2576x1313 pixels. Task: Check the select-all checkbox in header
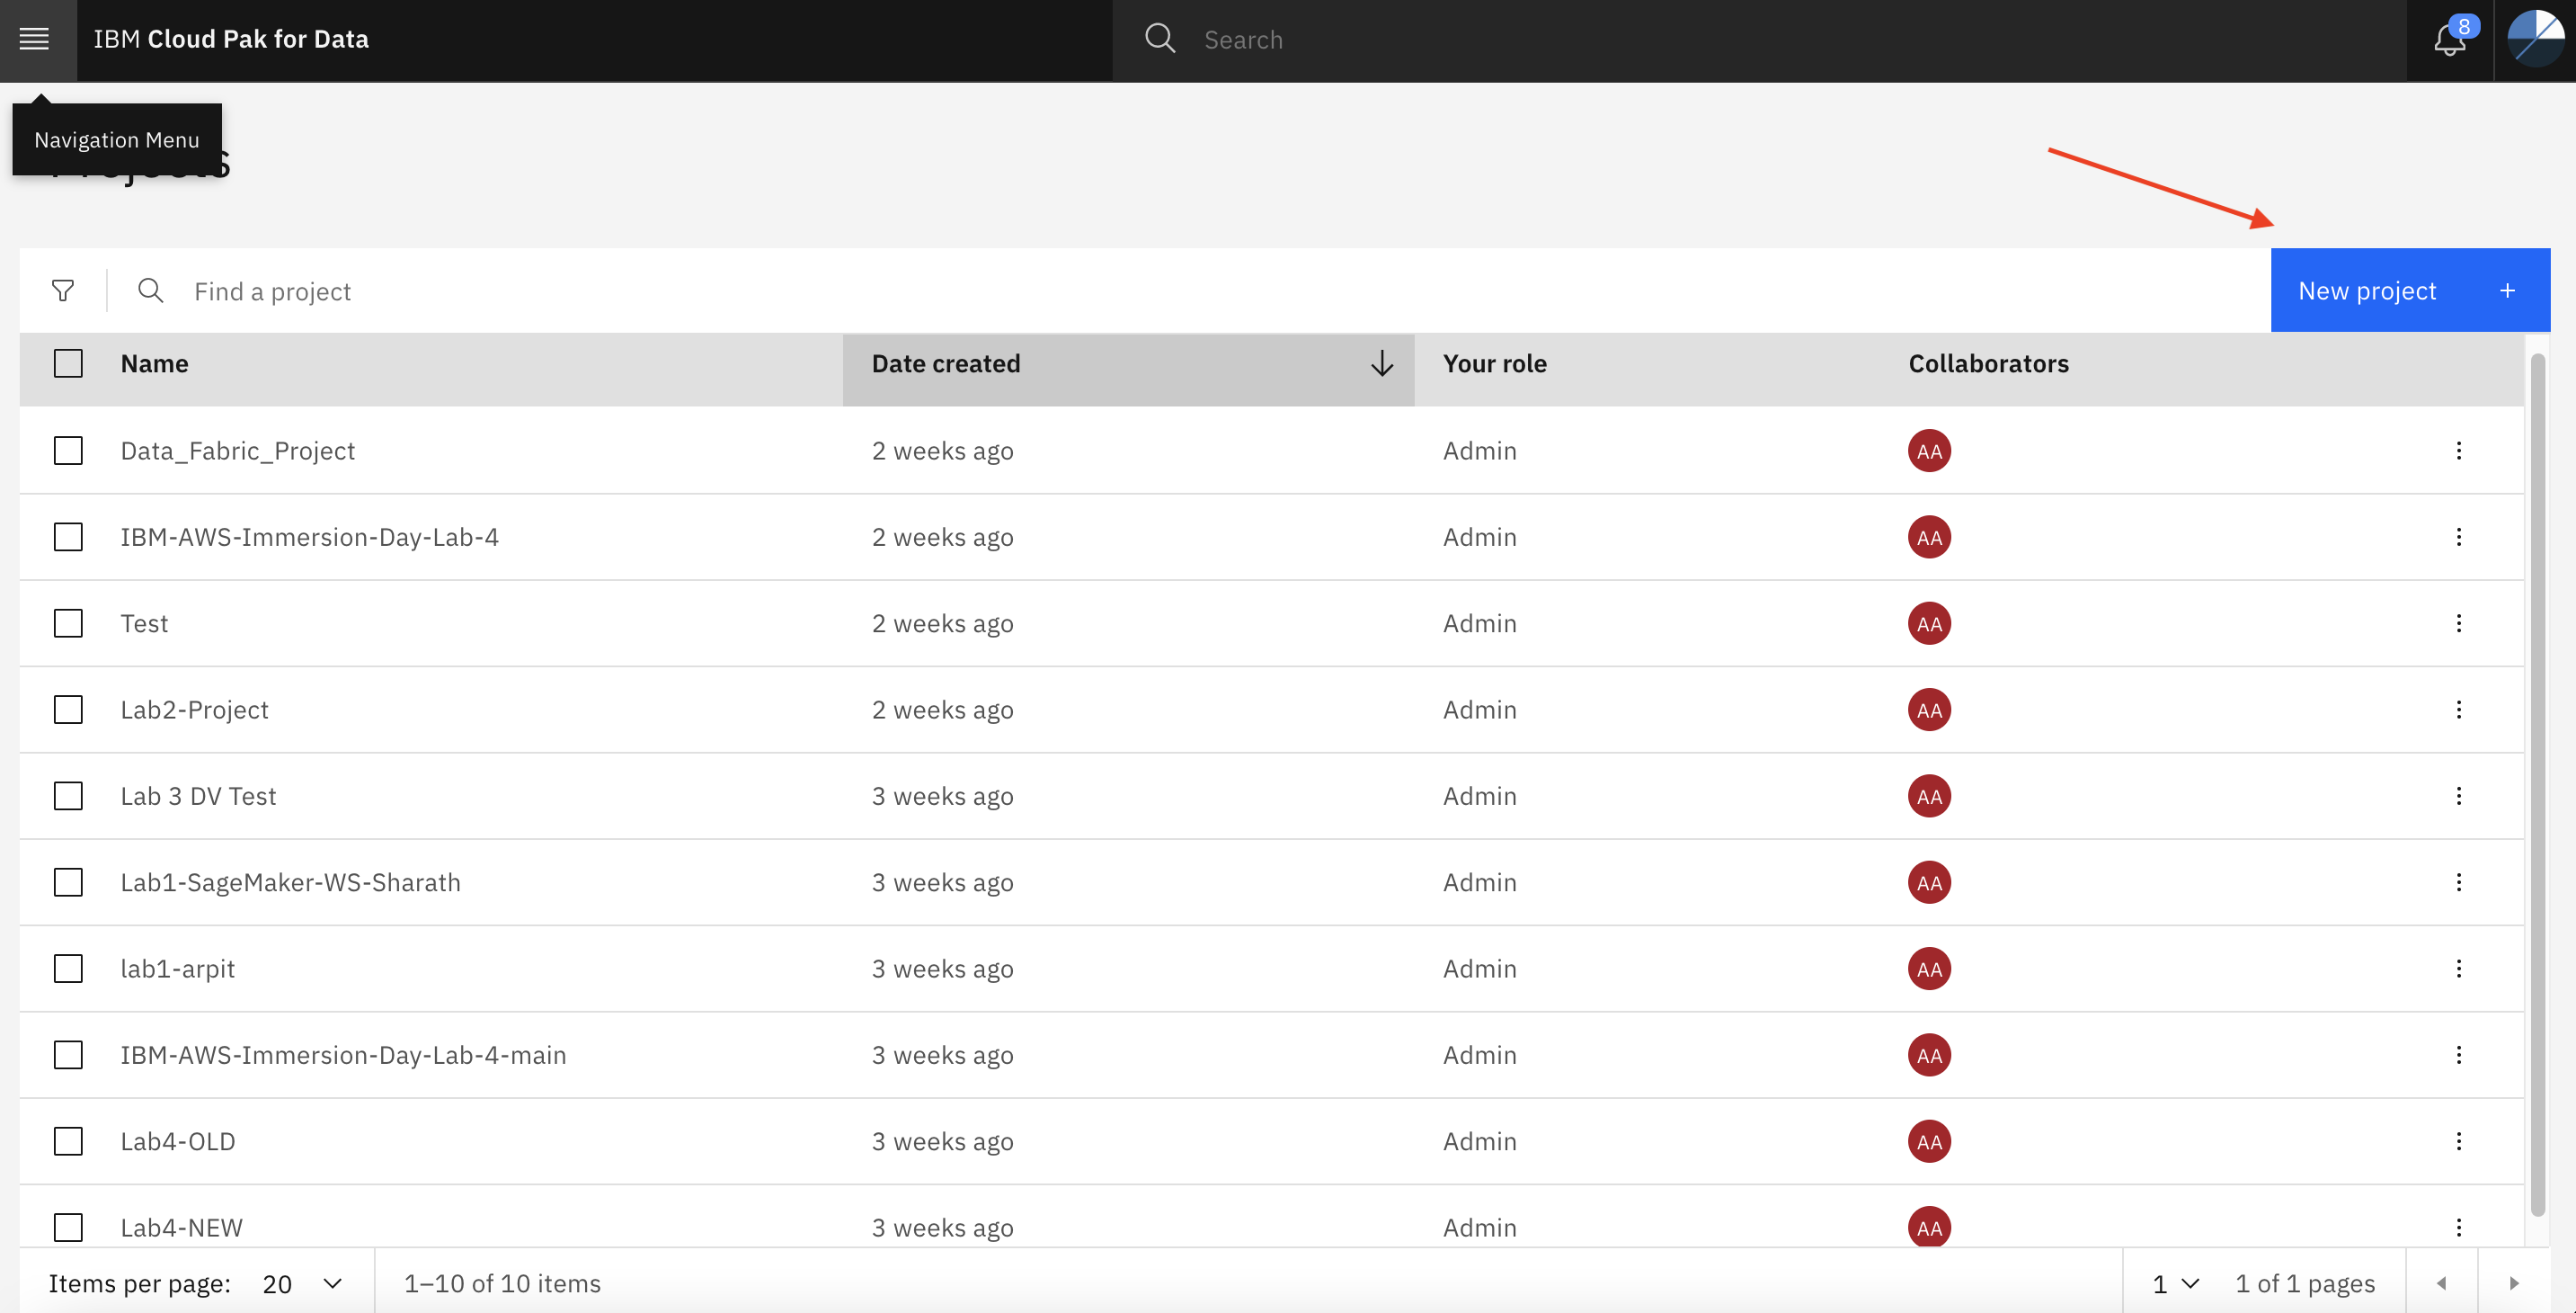tap(68, 363)
